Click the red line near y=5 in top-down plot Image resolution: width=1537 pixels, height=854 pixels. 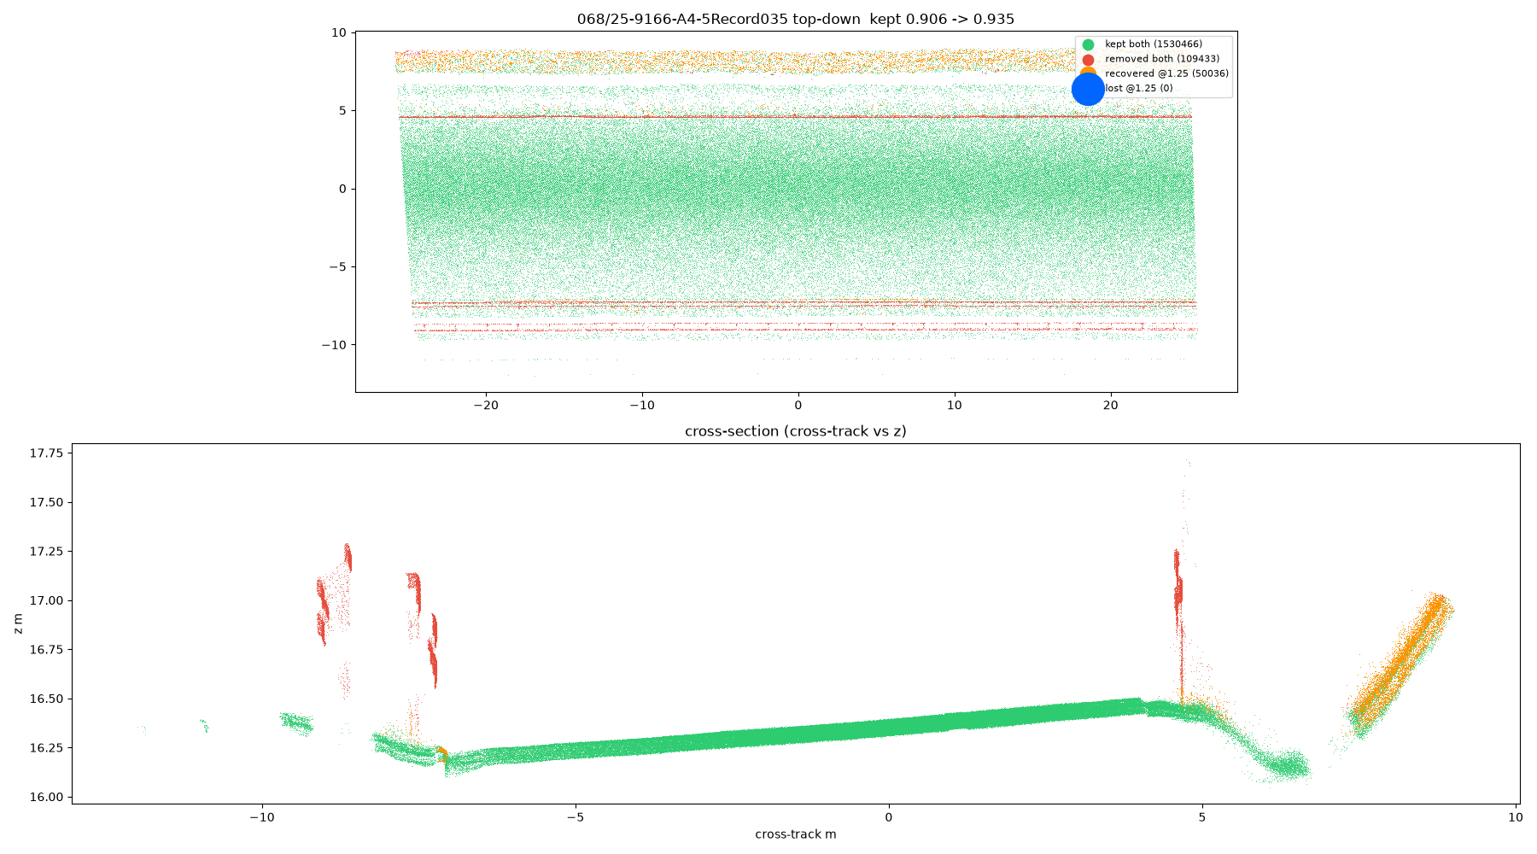(x=794, y=117)
